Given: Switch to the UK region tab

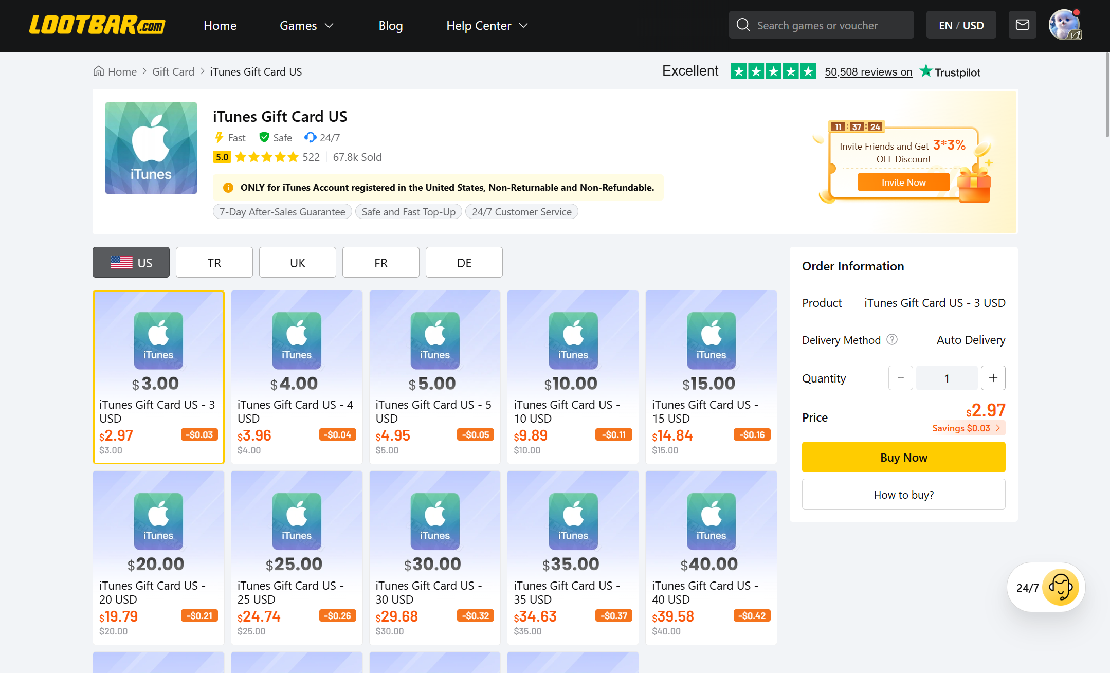Looking at the screenshot, I should click(298, 262).
